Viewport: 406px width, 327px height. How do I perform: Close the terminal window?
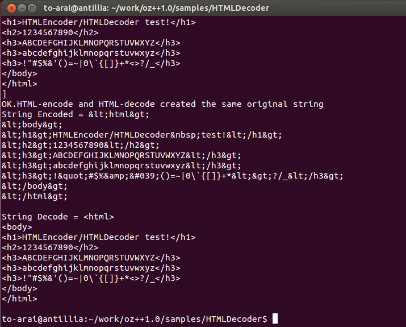coord(11,9)
